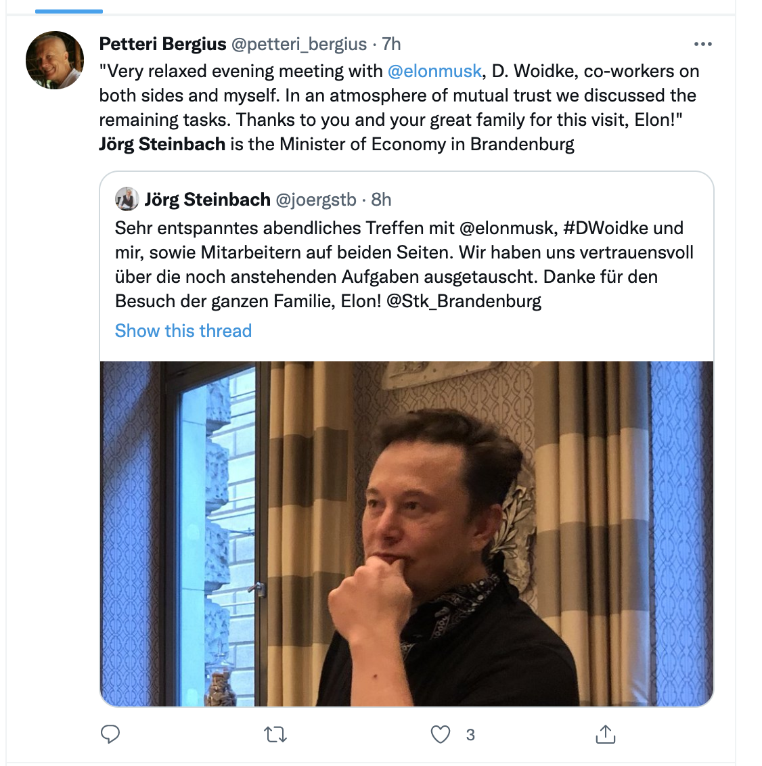Open the quoted tweet's German text
The width and height of the screenshot is (762, 766).
(x=399, y=264)
